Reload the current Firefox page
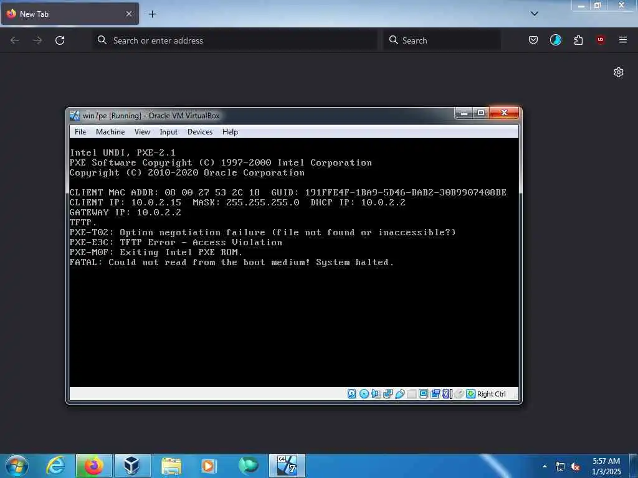The image size is (638, 478). point(60,40)
